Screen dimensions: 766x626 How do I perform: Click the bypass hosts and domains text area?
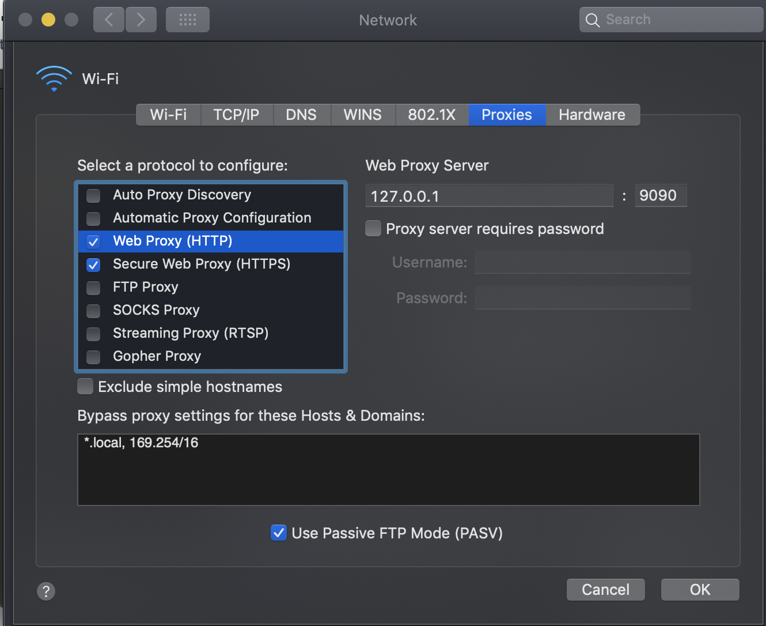point(389,470)
